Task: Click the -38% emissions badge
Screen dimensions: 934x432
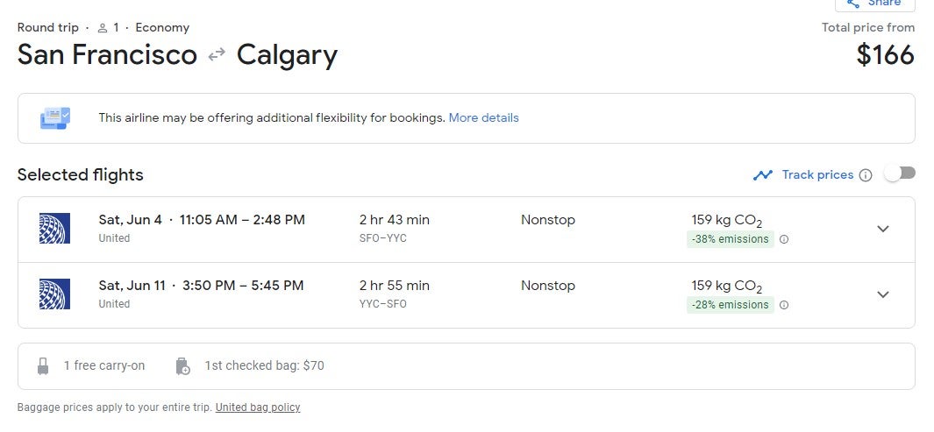Action: (731, 239)
